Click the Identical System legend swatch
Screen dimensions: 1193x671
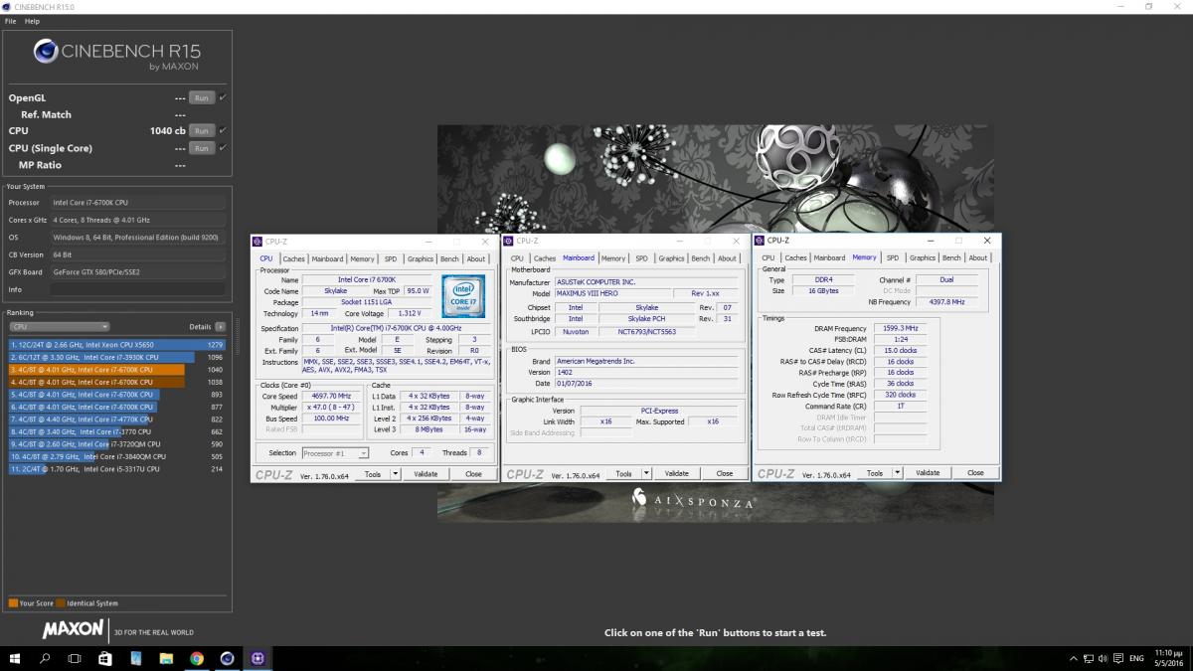[60, 602]
